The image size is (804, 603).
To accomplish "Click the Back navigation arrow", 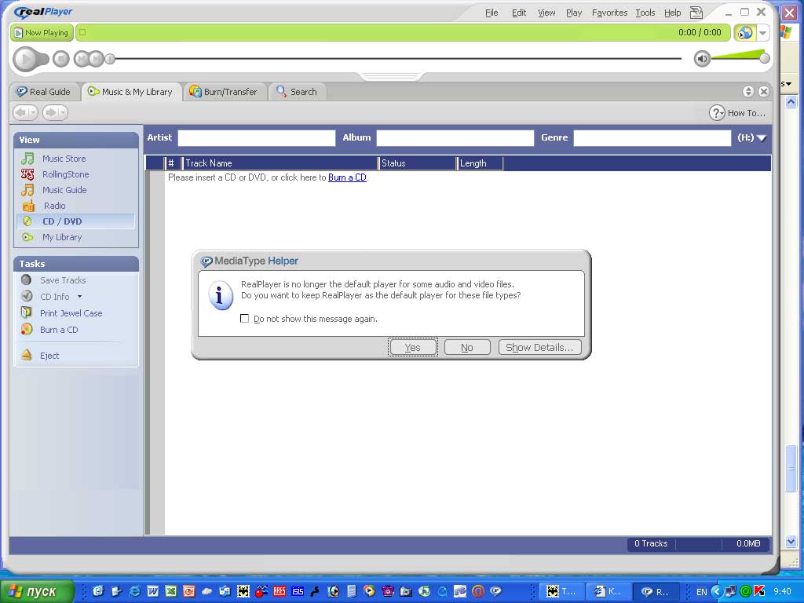I will pyautogui.click(x=21, y=112).
